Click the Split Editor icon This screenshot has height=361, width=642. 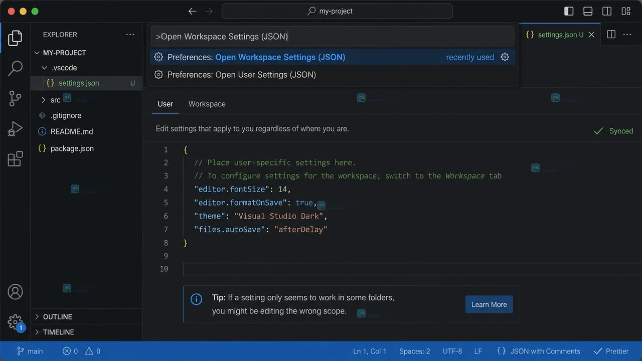[611, 35]
